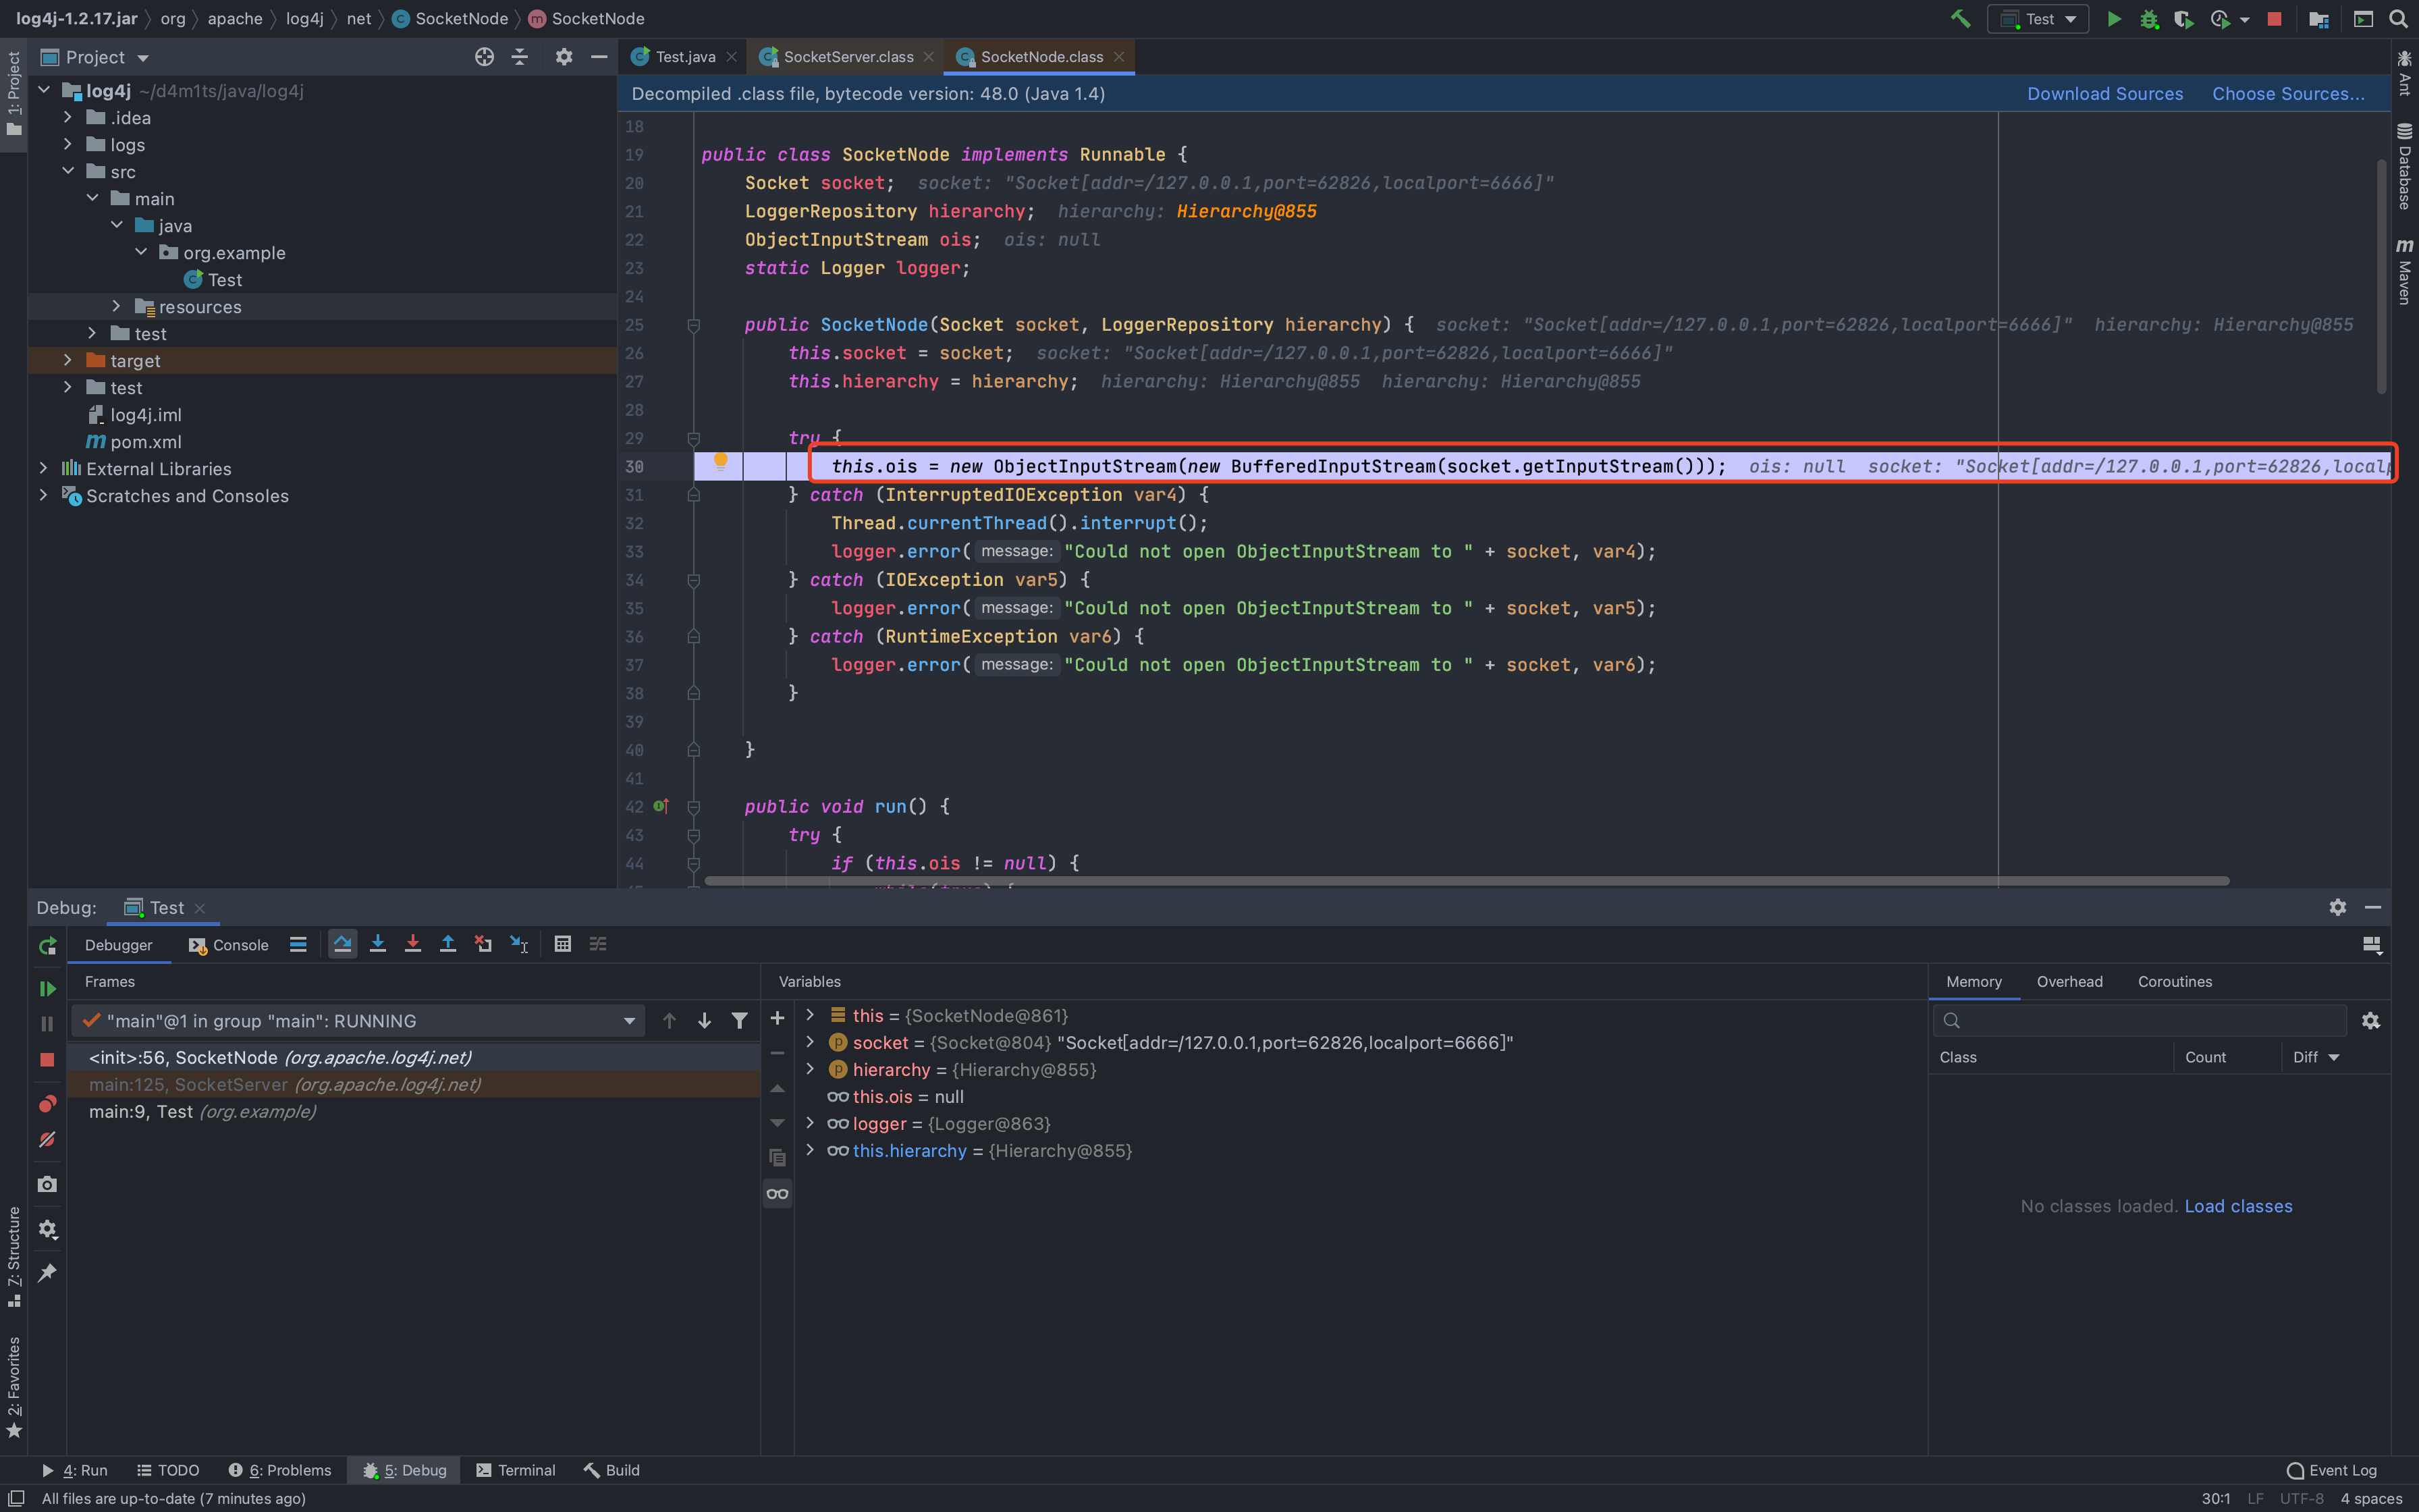The height and width of the screenshot is (1512, 2419).
Task: Click the Memory class search field
Action: (2149, 1021)
